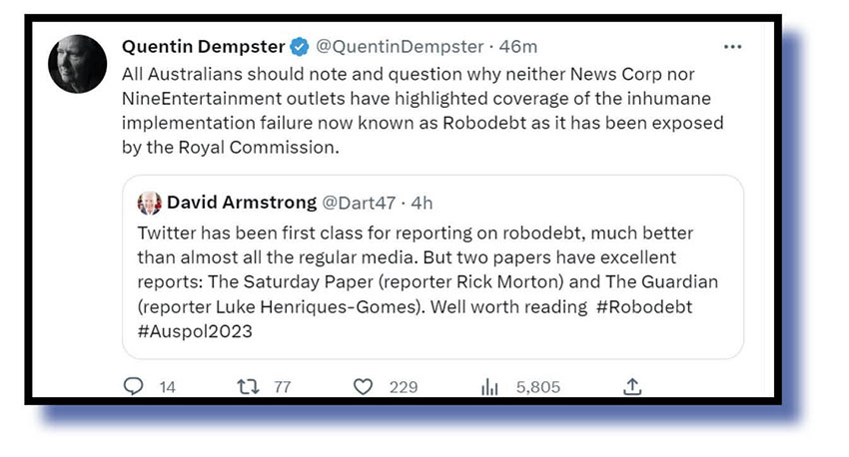Open the Quentin Dempster display name link
The height and width of the screenshot is (457, 849).
[x=203, y=47]
